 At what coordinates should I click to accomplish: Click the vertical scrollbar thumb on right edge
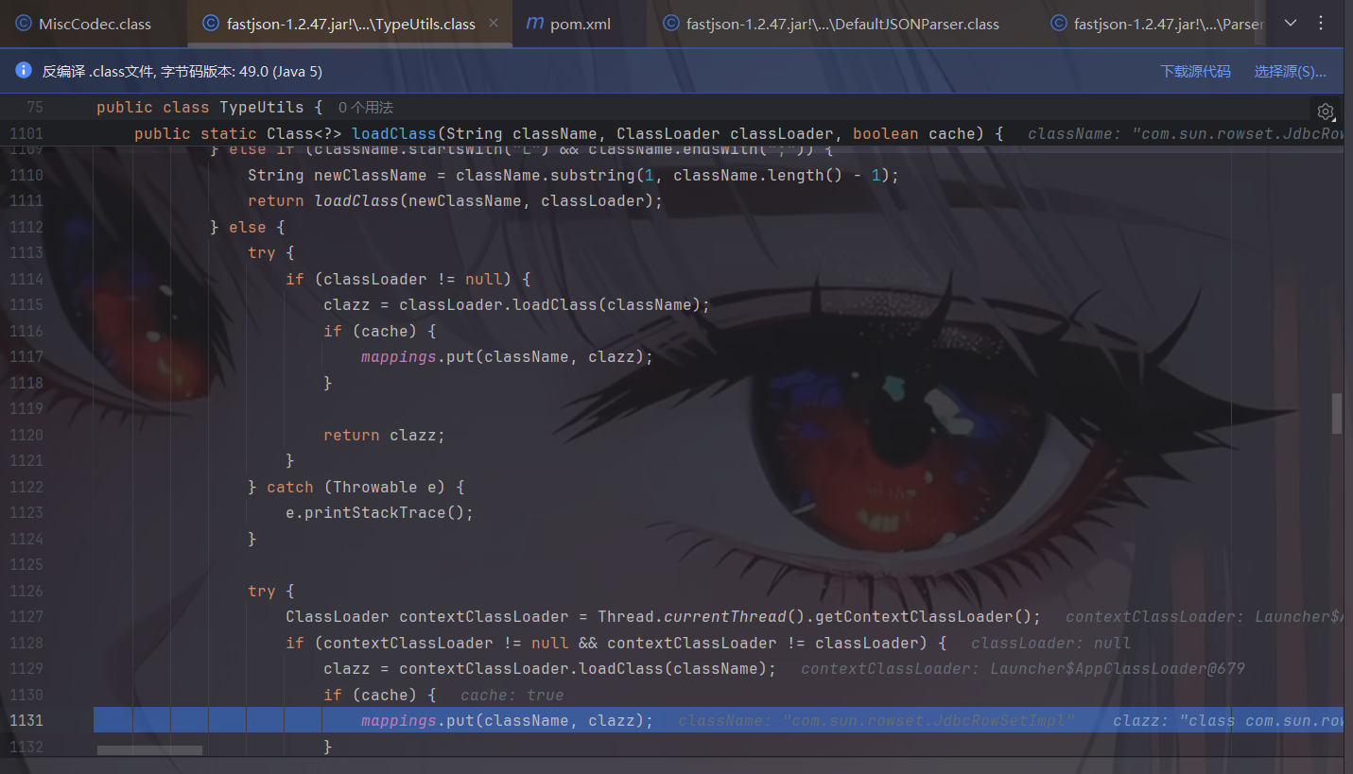pos(1337,413)
